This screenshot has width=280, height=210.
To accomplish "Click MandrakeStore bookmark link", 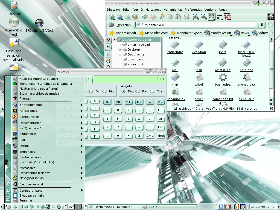I will click(x=153, y=33).
